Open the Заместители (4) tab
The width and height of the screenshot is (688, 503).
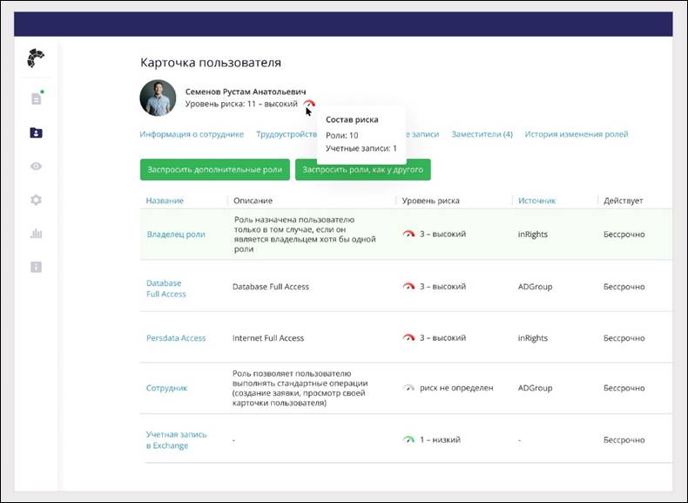tap(482, 134)
